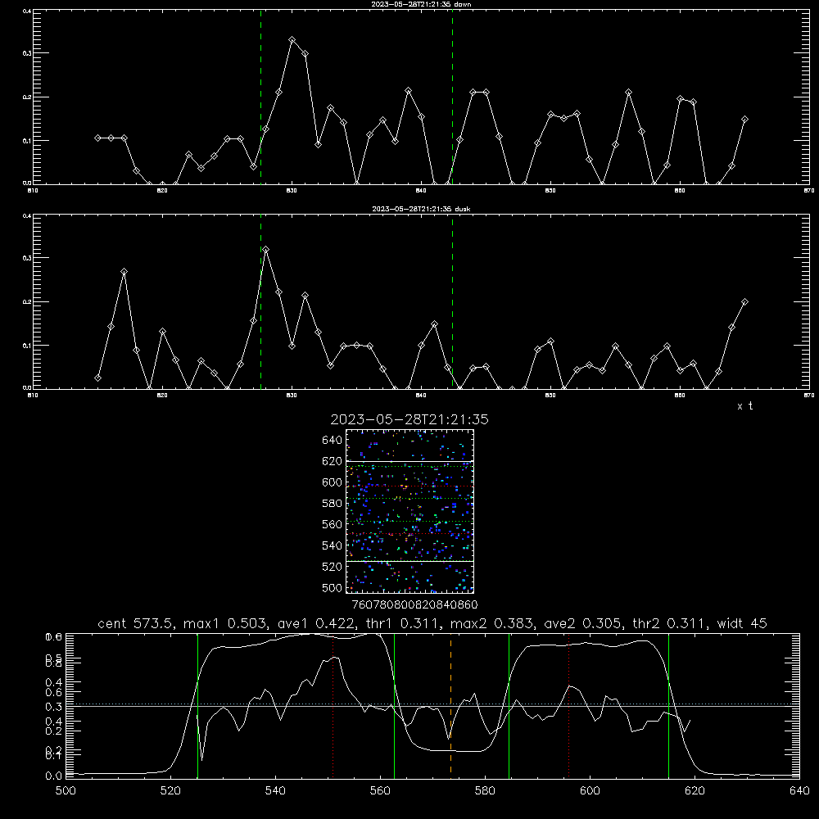Click x-axis label '830' of the dawn plot
The width and height of the screenshot is (819, 819).
(292, 191)
